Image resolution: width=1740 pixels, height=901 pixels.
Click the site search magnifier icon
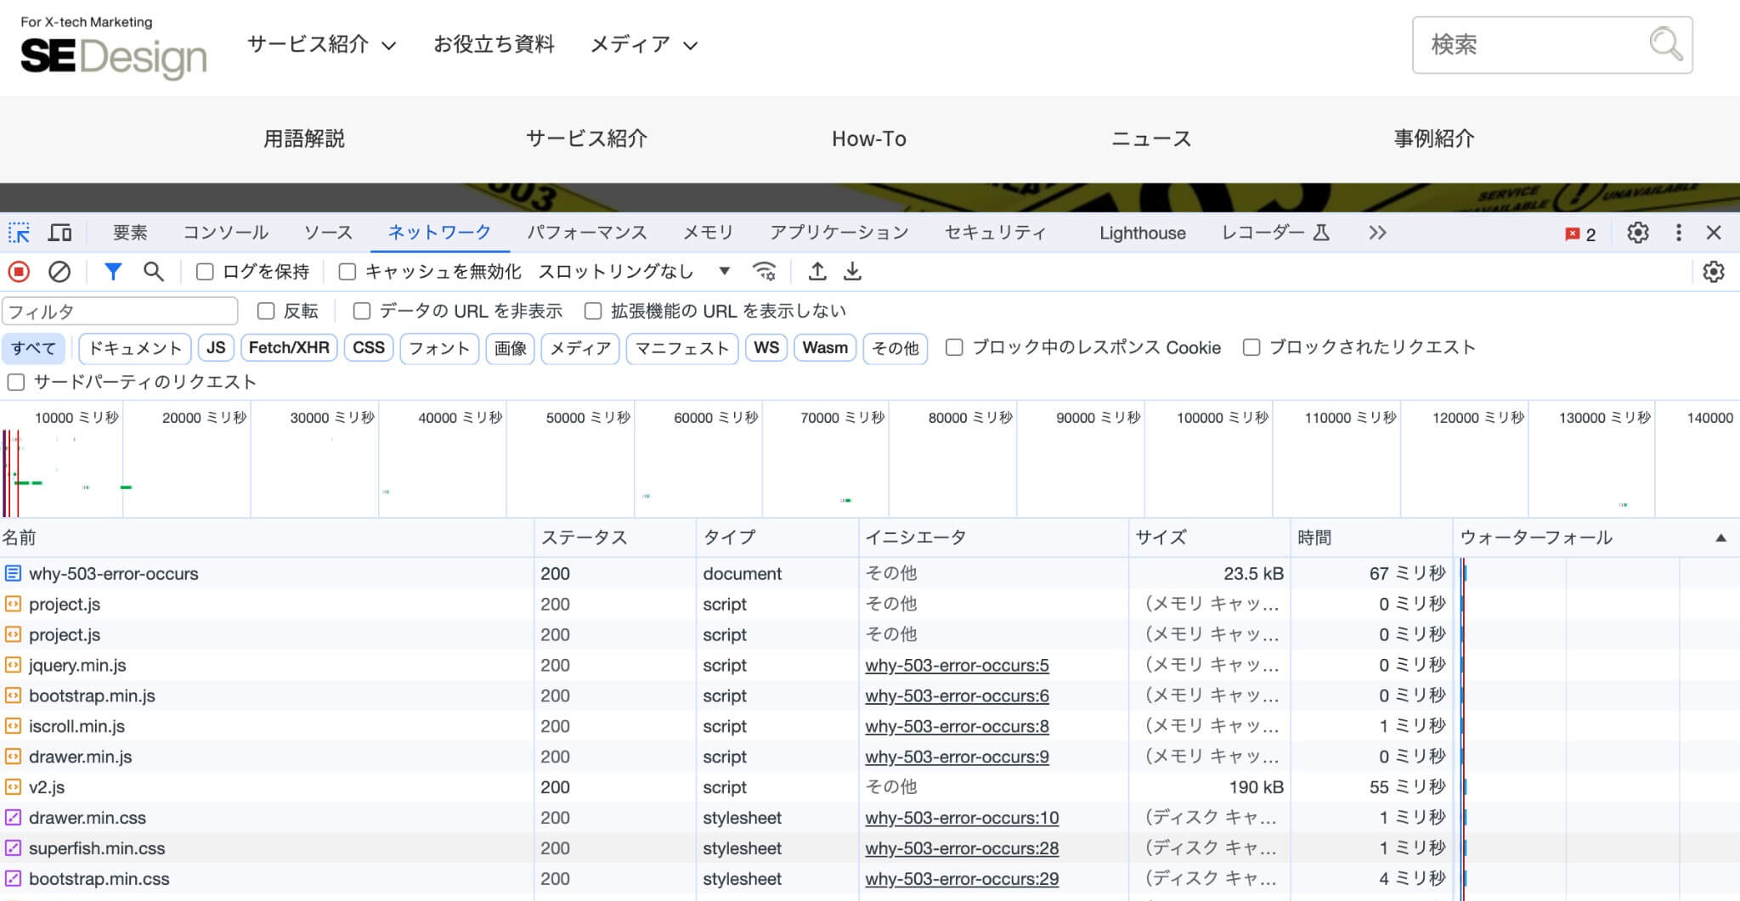pyautogui.click(x=1665, y=44)
